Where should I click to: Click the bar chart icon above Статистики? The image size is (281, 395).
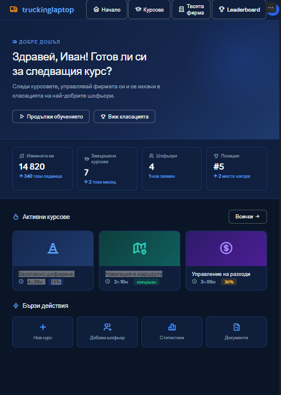click(x=172, y=327)
